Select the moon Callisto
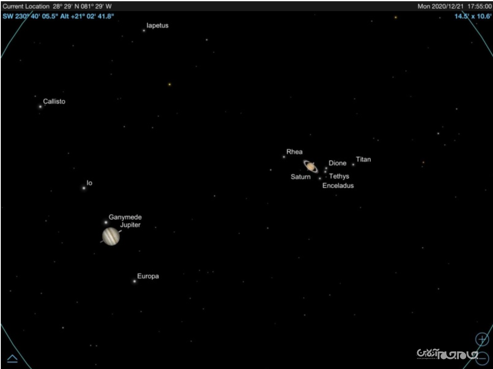 click(40, 107)
